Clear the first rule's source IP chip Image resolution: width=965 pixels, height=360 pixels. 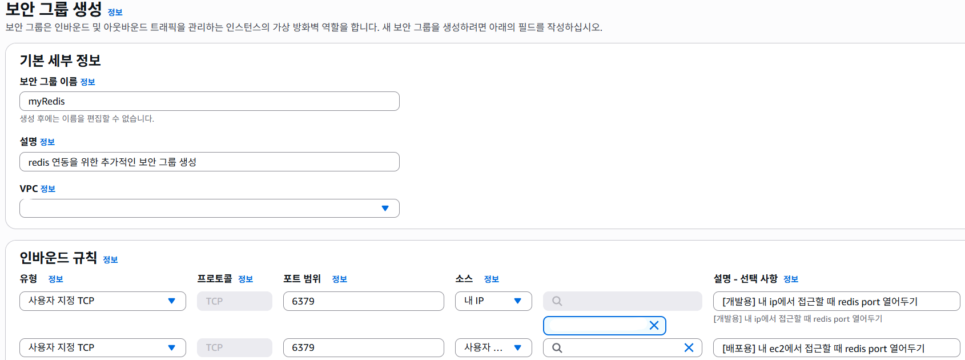[654, 326]
